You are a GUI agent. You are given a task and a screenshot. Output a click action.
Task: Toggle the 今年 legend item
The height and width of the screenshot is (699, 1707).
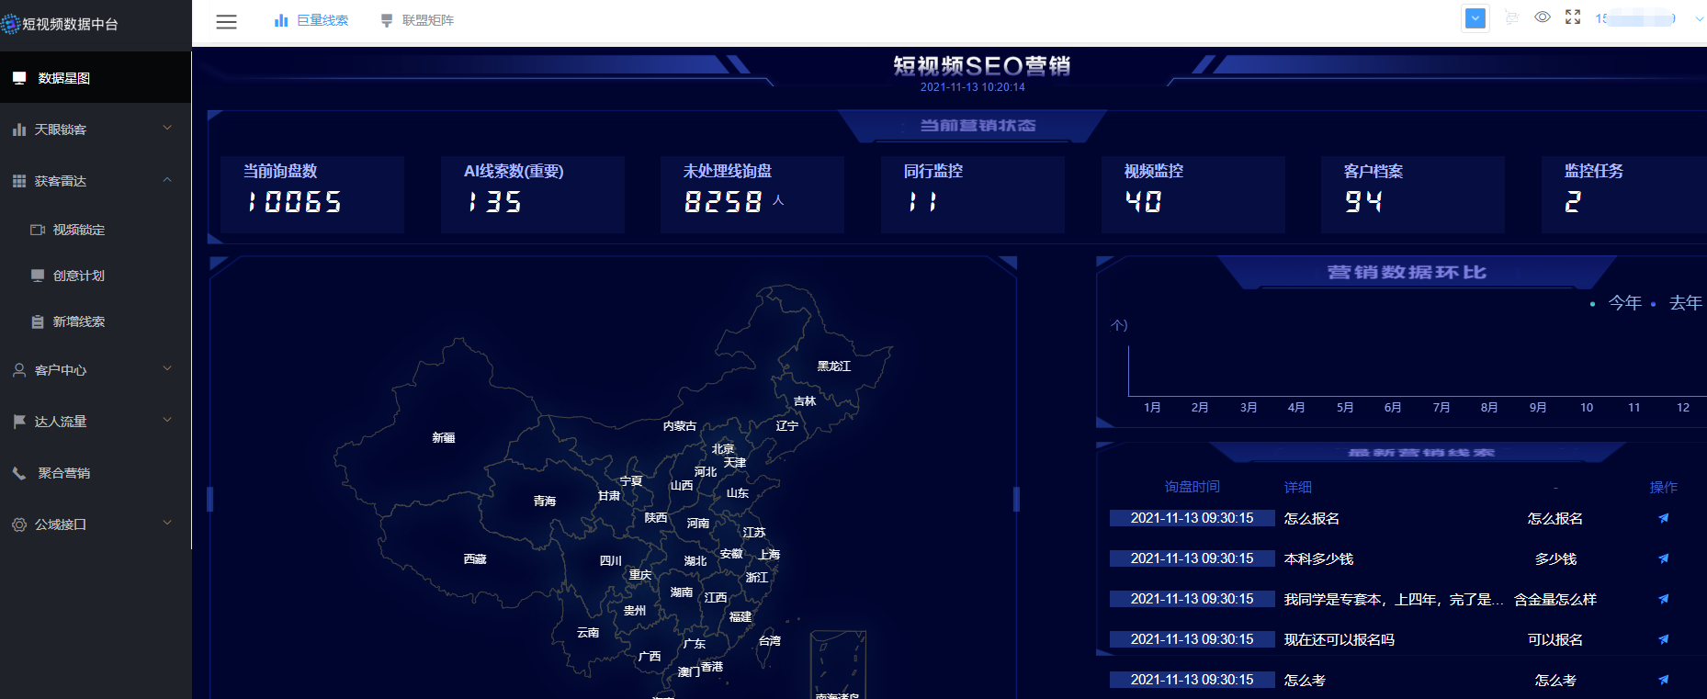[1616, 303]
